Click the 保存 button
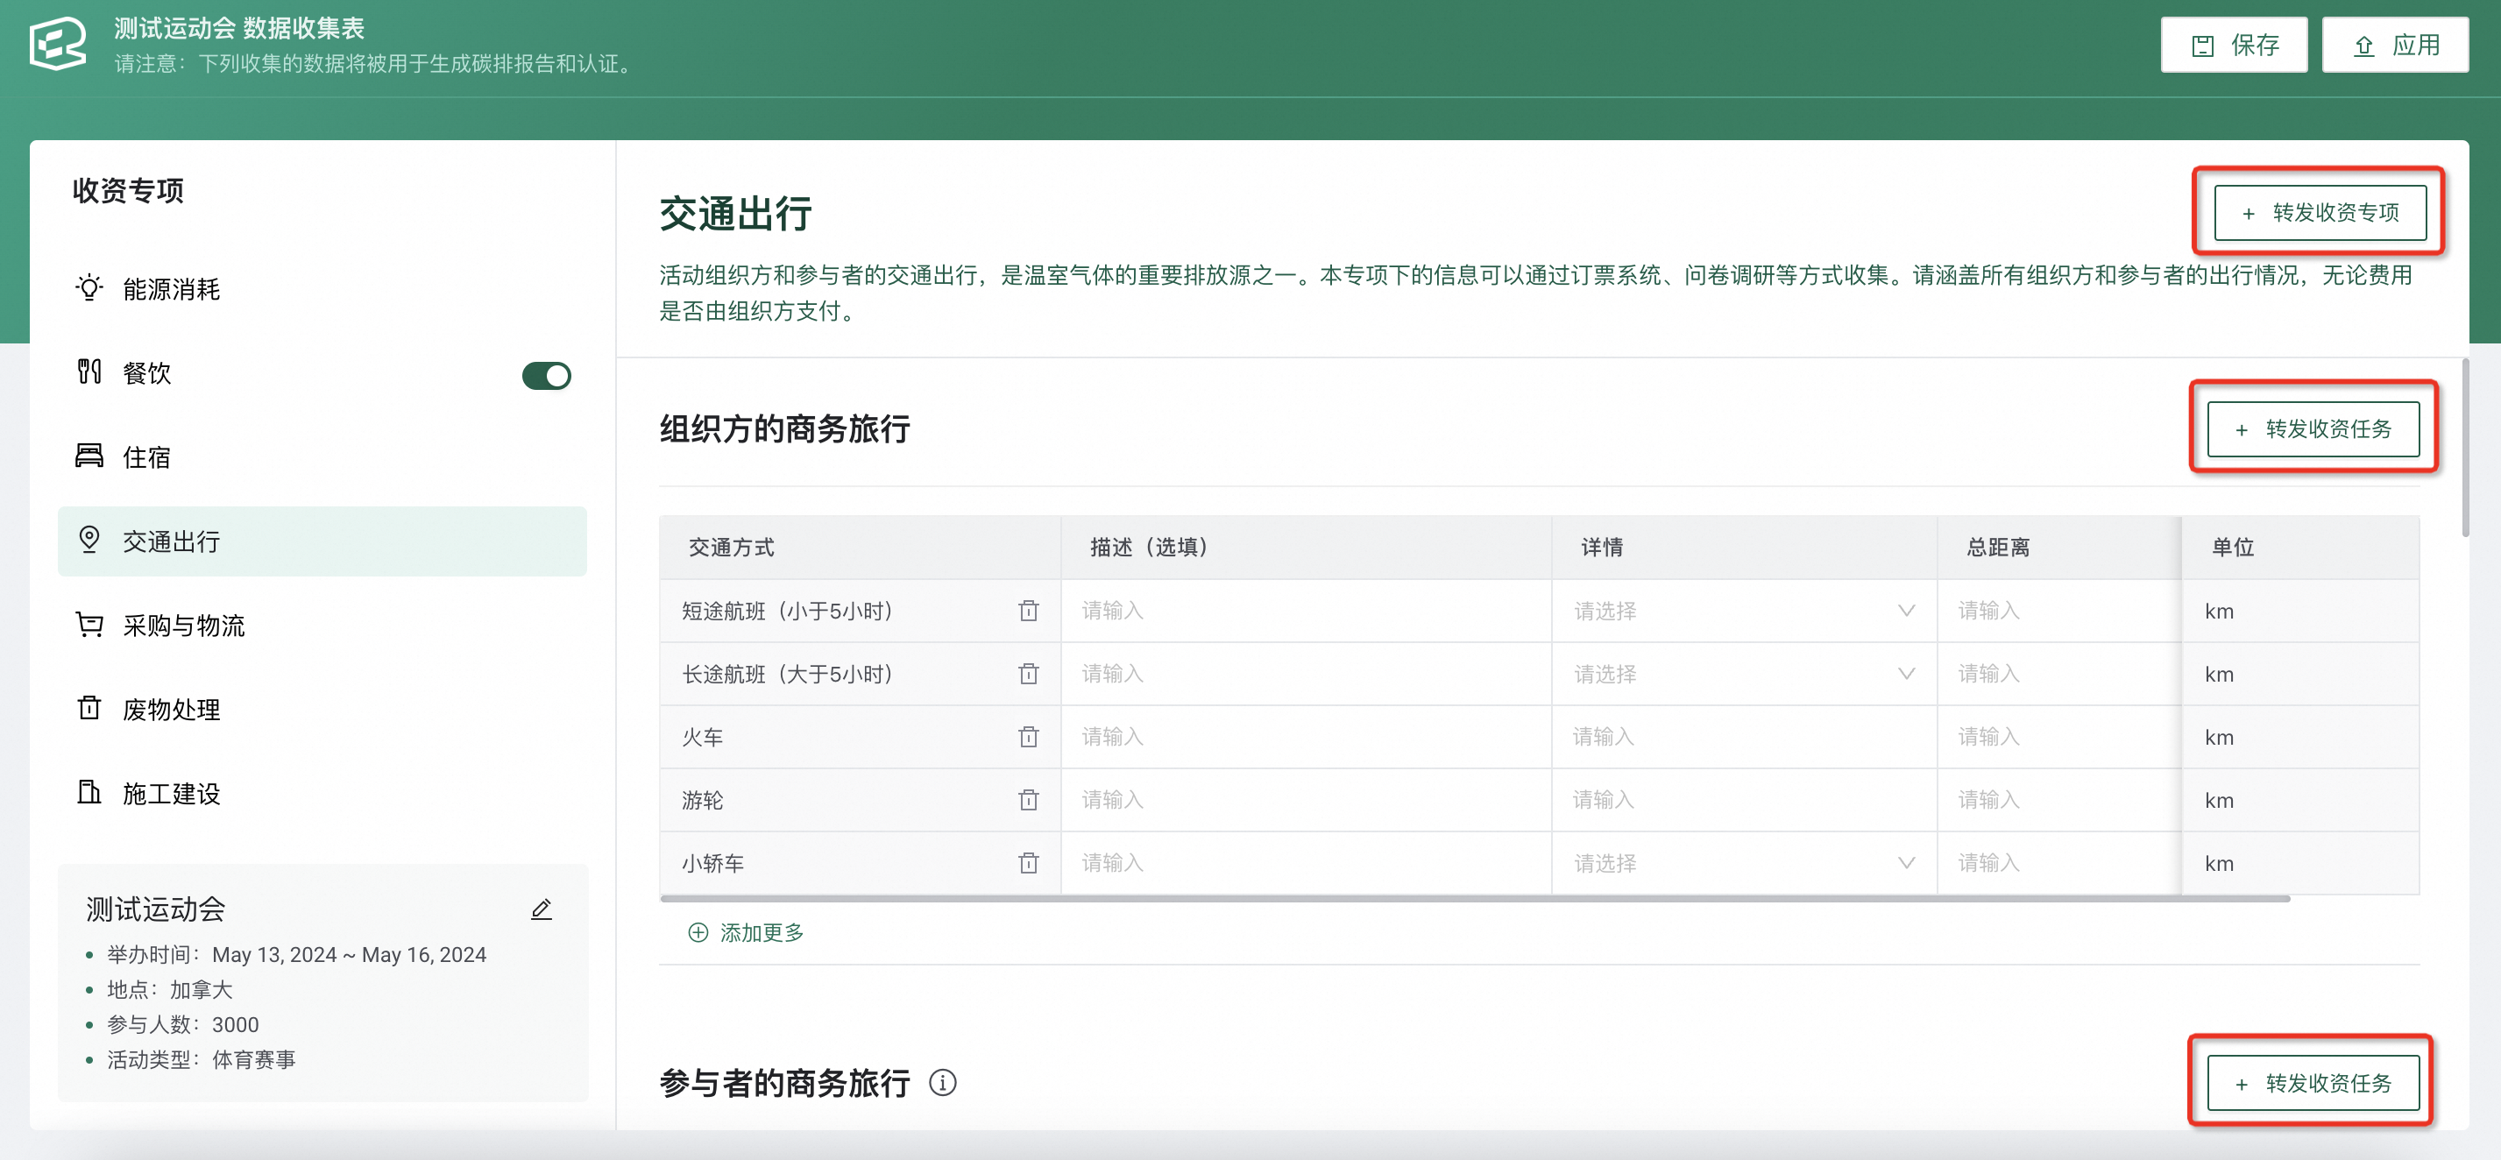The height and width of the screenshot is (1160, 2501). (2233, 45)
